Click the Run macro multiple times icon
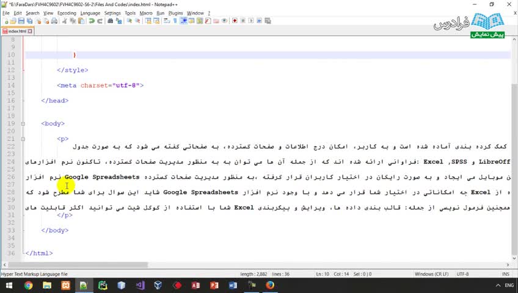This screenshot has width=518, height=293. coord(260,21)
